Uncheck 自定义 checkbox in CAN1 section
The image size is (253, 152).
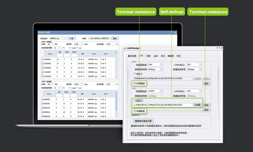135,100
